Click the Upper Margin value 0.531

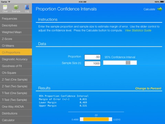click(83, 106)
